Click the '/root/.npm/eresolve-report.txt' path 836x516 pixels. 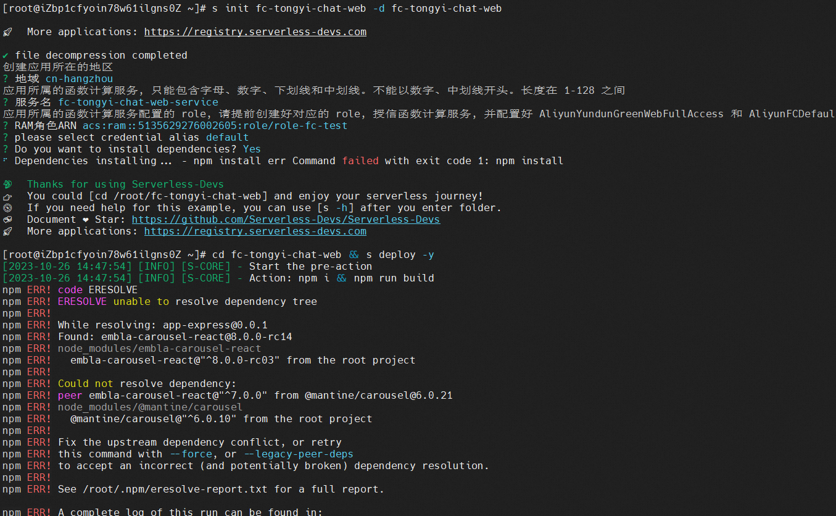[x=175, y=489]
